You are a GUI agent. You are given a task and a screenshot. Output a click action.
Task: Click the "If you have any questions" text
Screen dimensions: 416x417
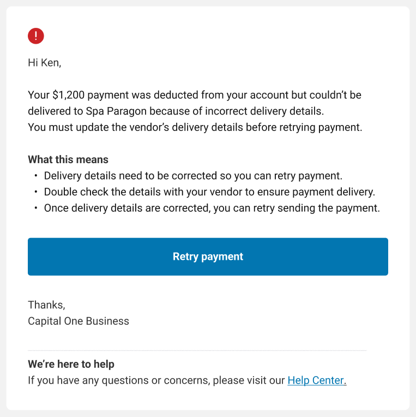156,380
